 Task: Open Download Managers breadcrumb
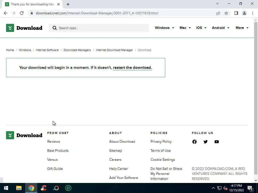pyautogui.click(x=77, y=50)
